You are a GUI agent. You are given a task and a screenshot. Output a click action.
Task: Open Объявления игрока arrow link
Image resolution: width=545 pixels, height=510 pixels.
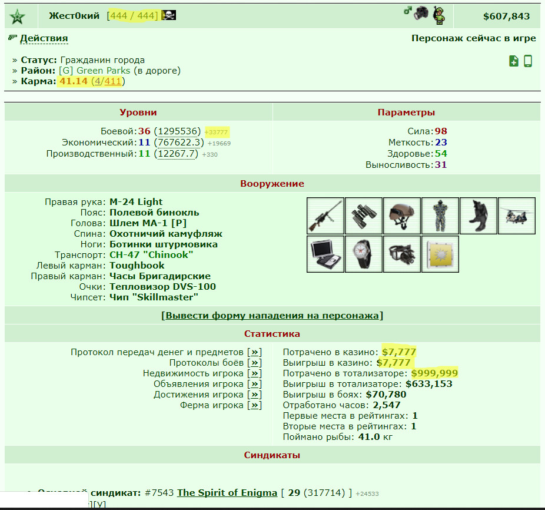(x=255, y=384)
